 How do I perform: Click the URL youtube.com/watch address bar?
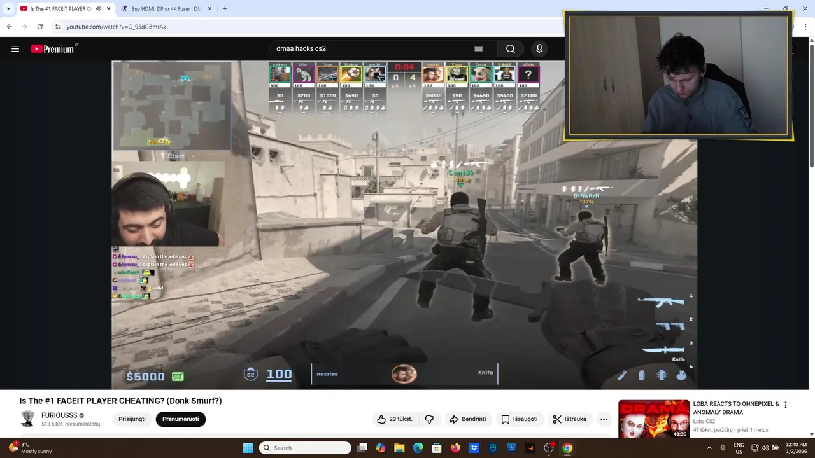(117, 27)
